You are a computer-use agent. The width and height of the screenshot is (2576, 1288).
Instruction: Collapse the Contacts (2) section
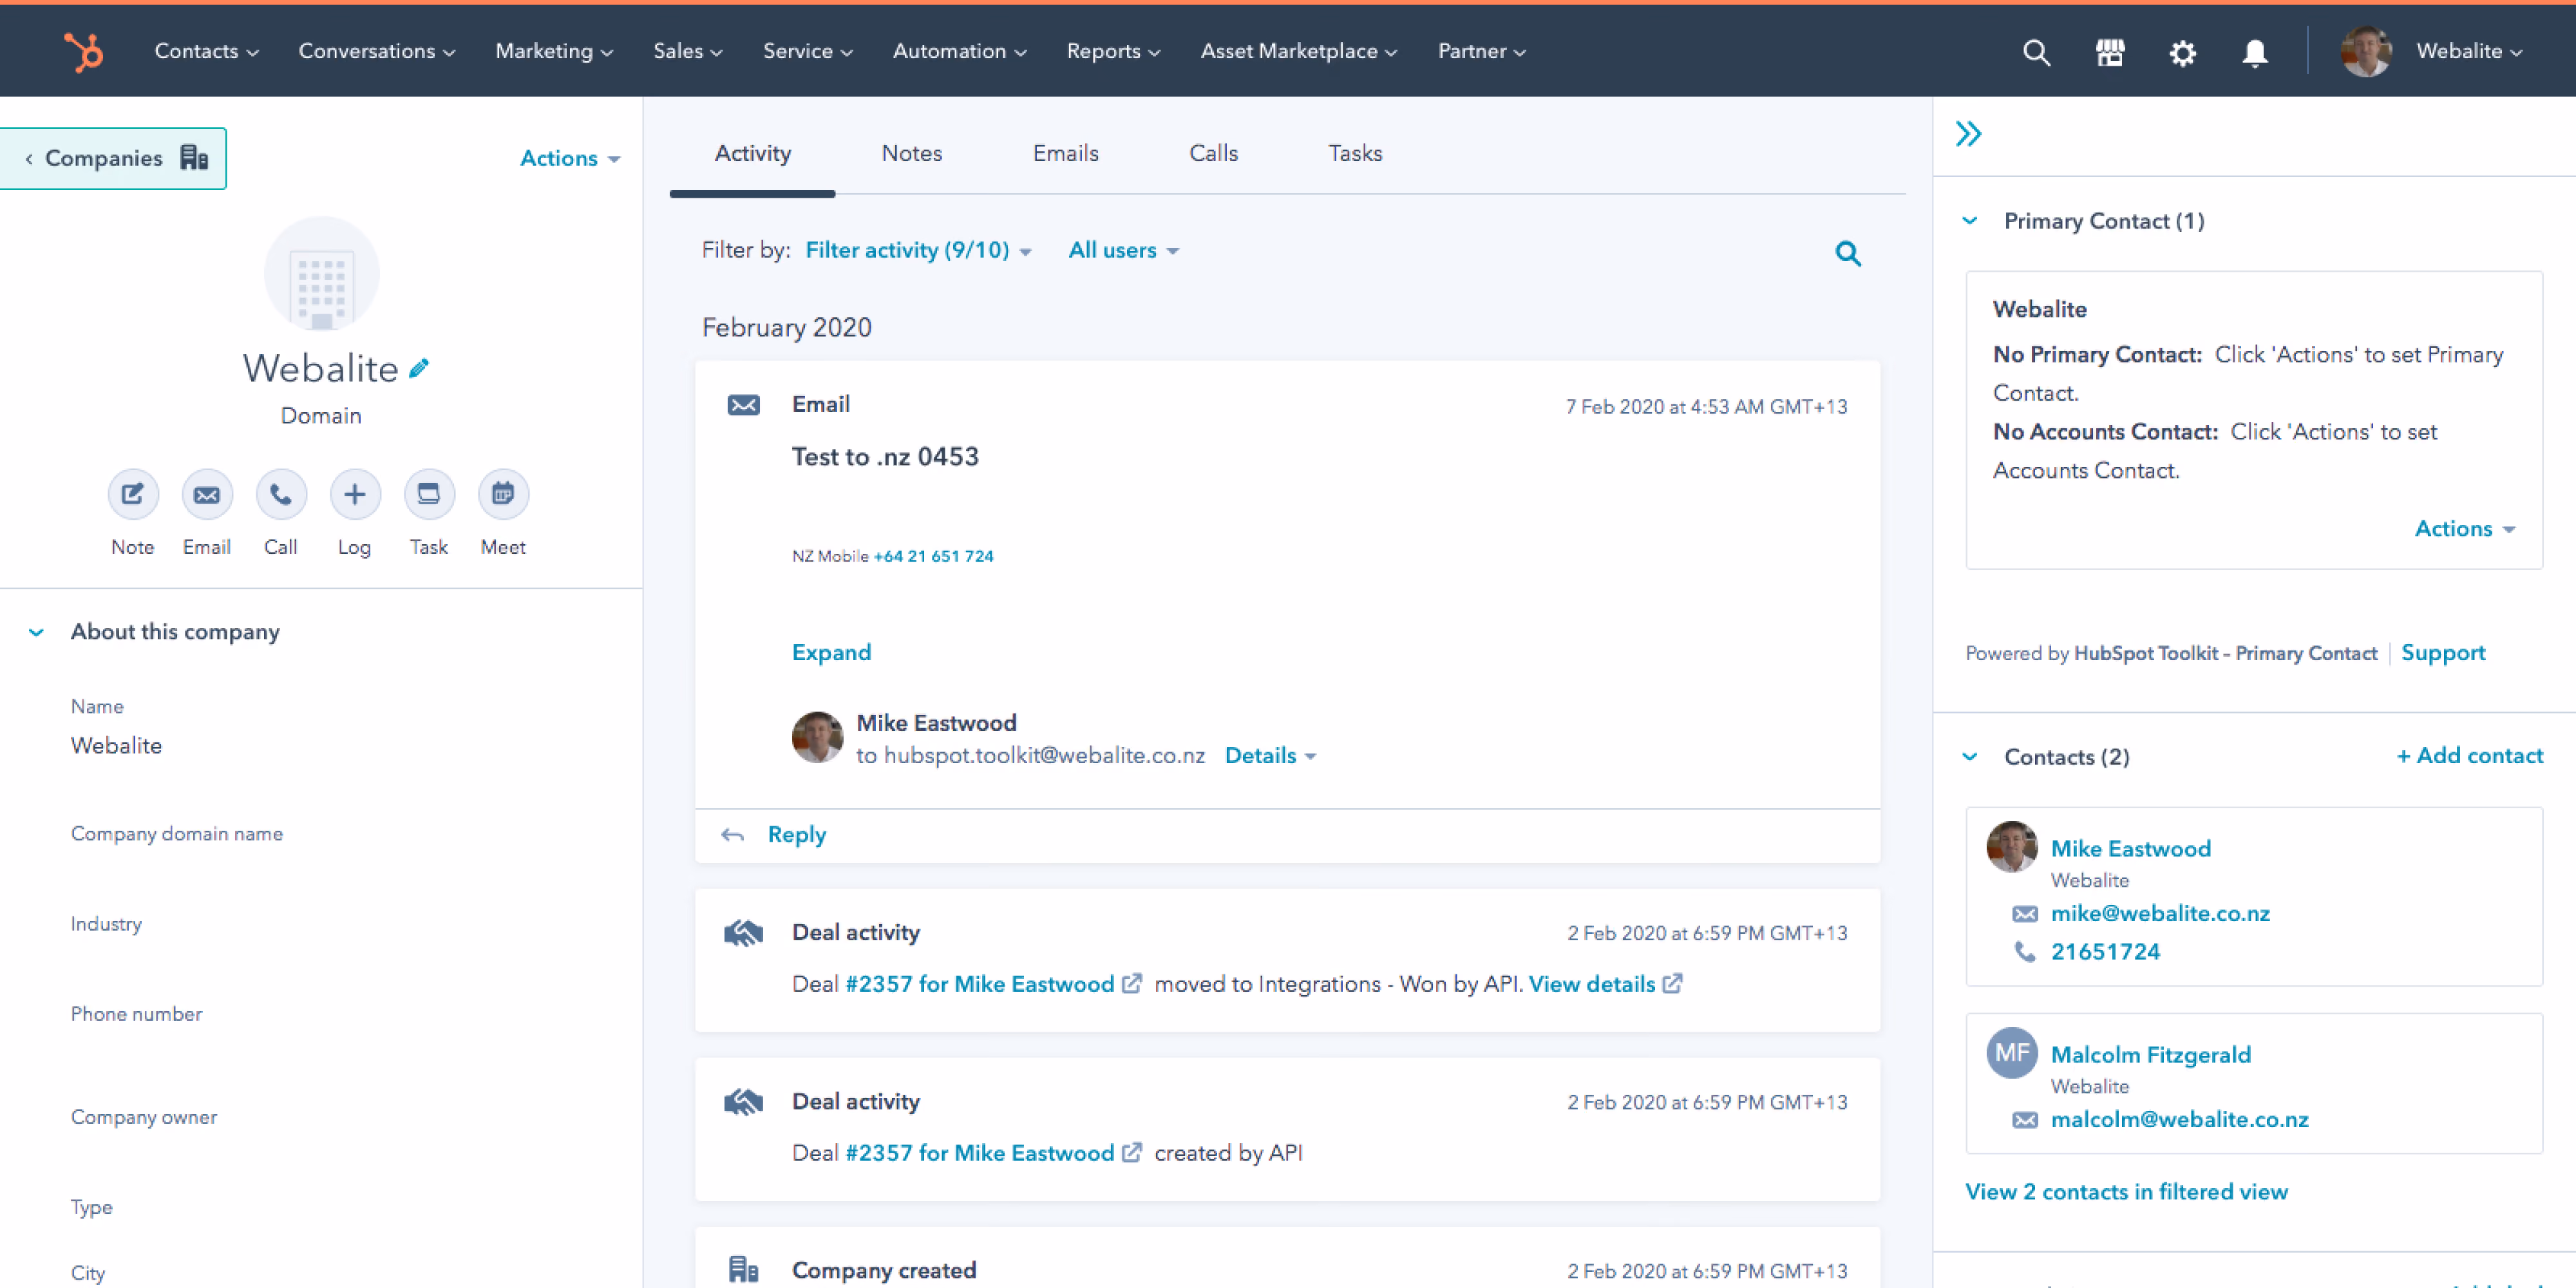point(1969,757)
